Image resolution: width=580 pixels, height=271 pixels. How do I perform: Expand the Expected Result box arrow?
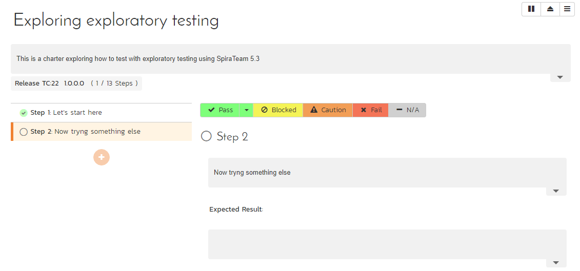point(556,263)
